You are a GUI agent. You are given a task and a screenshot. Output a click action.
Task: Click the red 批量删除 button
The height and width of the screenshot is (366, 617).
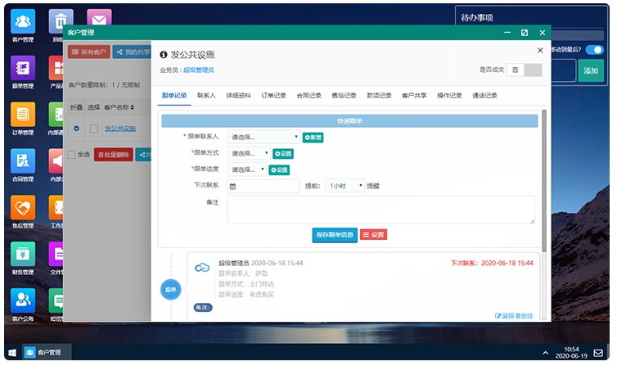point(113,155)
